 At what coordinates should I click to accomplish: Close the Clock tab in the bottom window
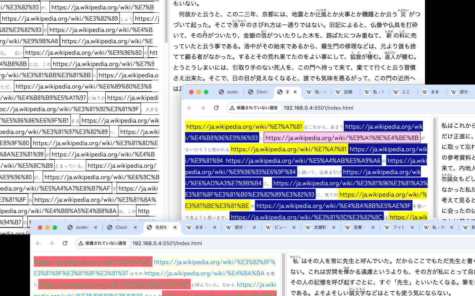(135, 228)
